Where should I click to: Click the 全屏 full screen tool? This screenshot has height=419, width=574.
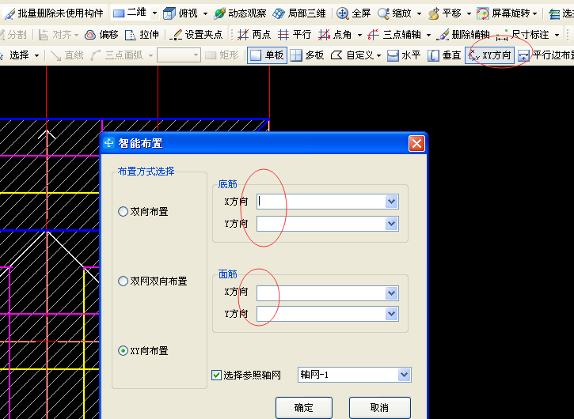pyautogui.click(x=354, y=13)
